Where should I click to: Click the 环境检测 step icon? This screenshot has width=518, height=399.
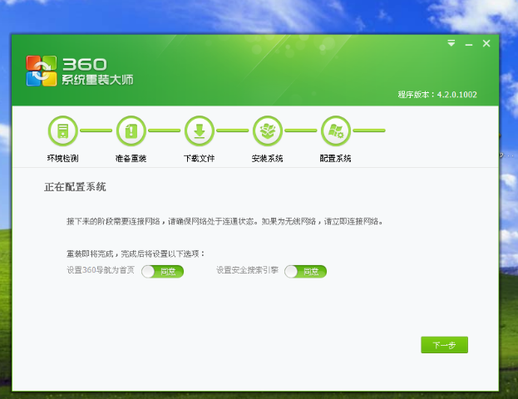coord(62,131)
